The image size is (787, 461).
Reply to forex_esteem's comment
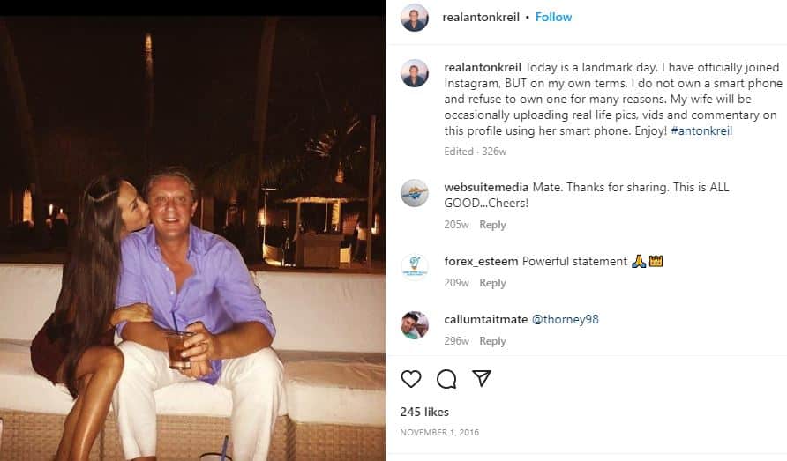492,283
